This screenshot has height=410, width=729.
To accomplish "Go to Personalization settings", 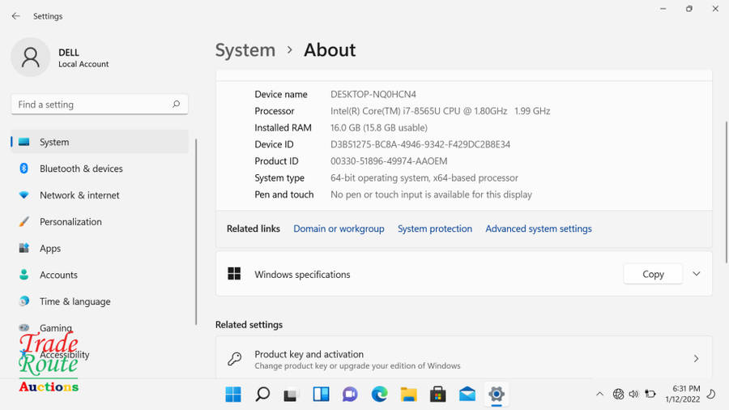I will 70,222.
